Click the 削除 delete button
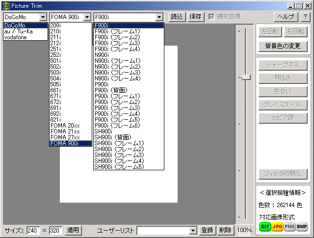The height and width of the screenshot is (238, 314). tap(225, 230)
